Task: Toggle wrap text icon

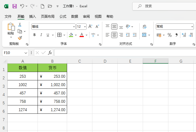Action: point(145,27)
